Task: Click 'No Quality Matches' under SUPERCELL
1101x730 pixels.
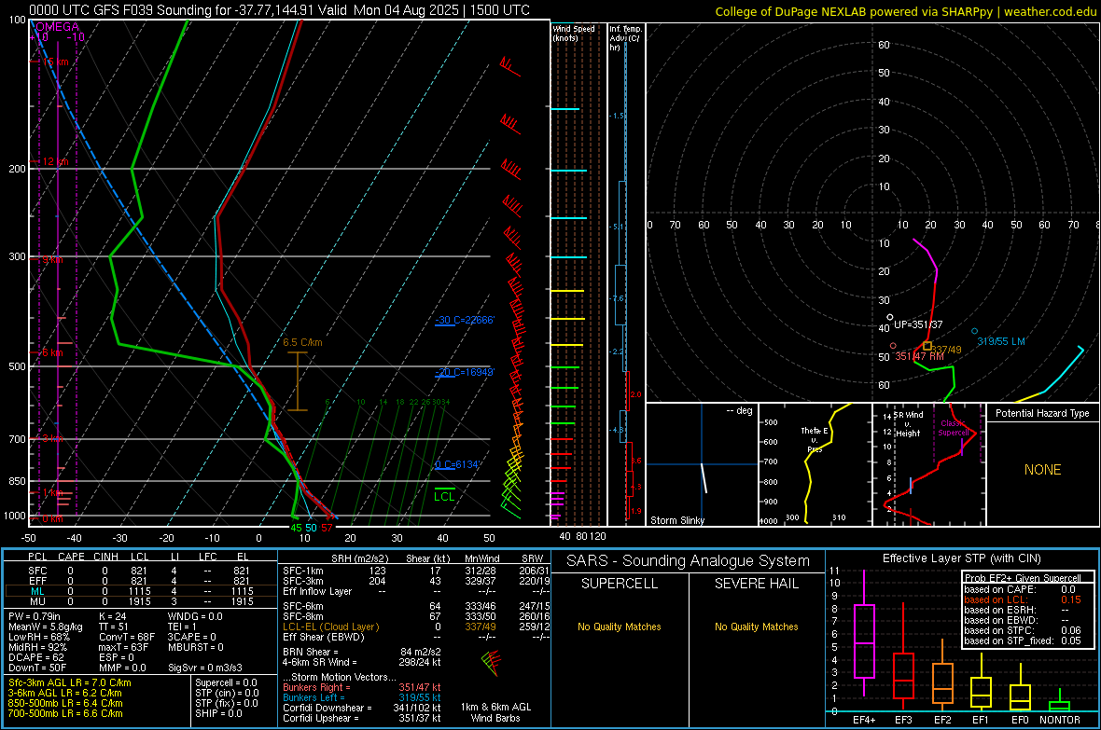Action: tap(620, 627)
